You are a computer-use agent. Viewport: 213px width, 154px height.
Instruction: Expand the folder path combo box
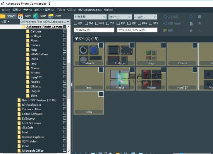point(45,22)
